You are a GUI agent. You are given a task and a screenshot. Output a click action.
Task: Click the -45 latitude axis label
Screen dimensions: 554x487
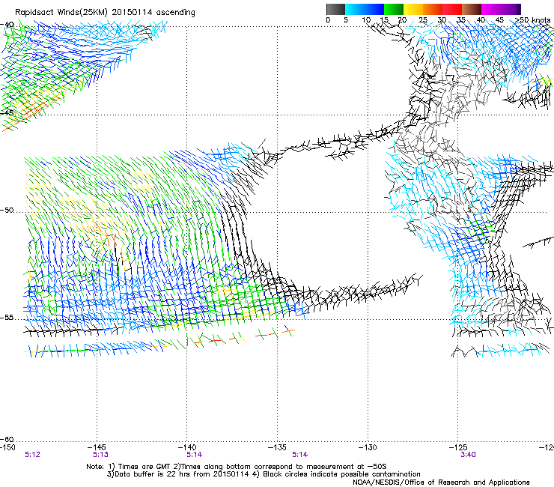click(x=7, y=113)
